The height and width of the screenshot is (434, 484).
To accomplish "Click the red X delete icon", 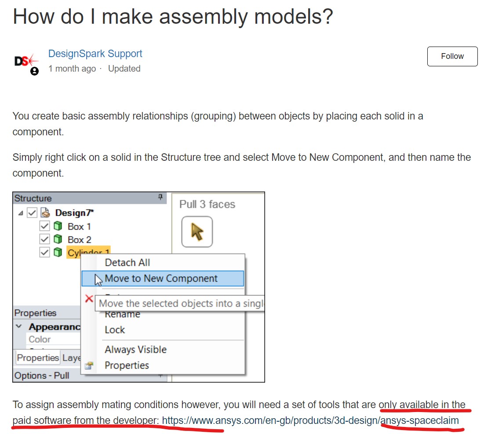I will click(89, 299).
